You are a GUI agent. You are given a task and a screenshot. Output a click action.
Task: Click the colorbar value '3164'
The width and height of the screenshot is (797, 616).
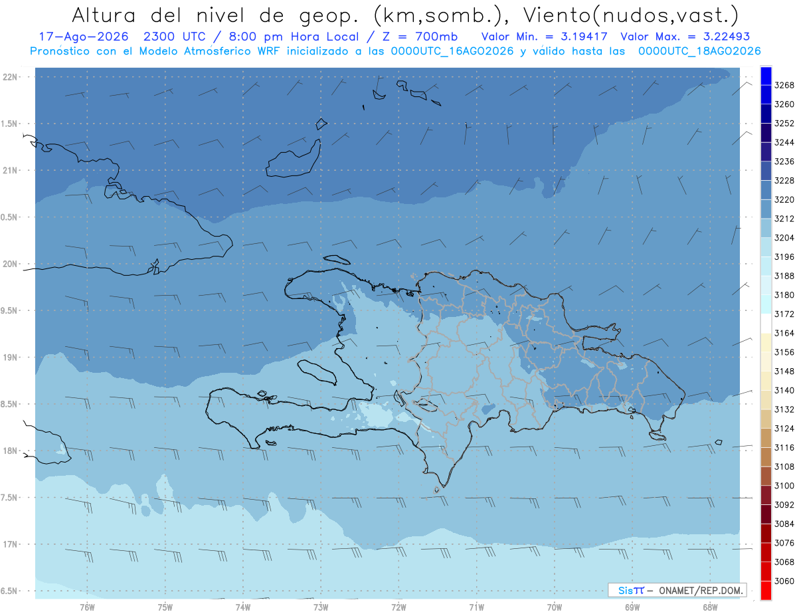click(x=784, y=333)
